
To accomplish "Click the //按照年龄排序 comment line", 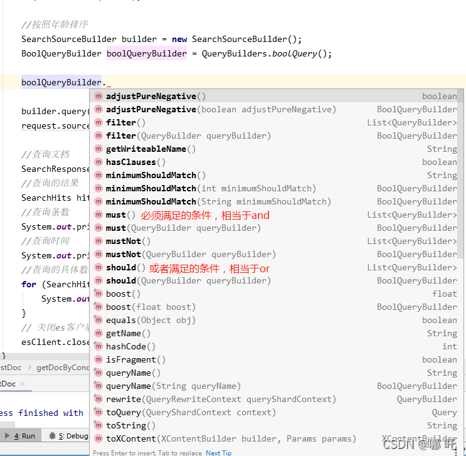I will coord(55,24).
